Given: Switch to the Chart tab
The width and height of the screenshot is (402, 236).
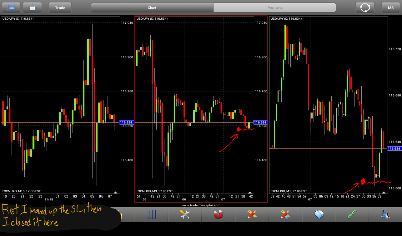Looking at the screenshot, I should pos(152,7).
